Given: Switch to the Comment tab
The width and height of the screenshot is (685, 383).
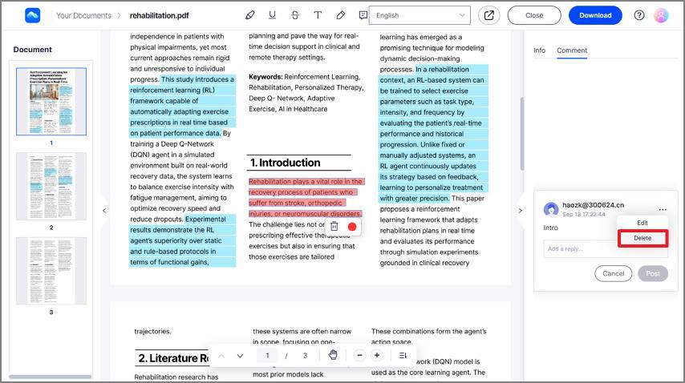Looking at the screenshot, I should 572,50.
